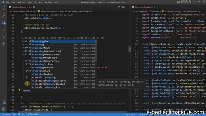This screenshot has width=206, height=116.
Task: Open the Go menu
Action: point(35,2)
